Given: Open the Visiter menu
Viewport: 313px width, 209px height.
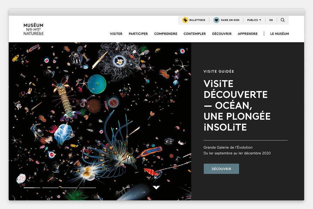Looking at the screenshot, I should [x=116, y=34].
